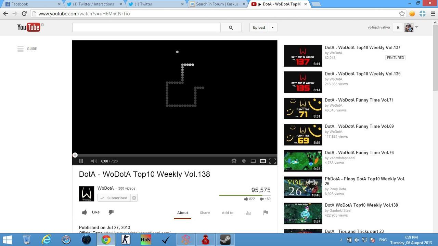This screenshot has width=438, height=246.
Task: Select the About tab
Action: pos(182,213)
